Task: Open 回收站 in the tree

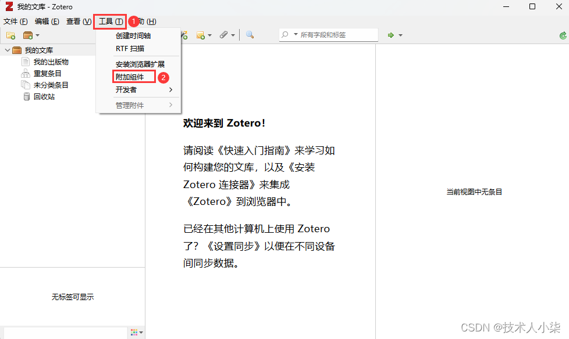Action: click(x=44, y=97)
